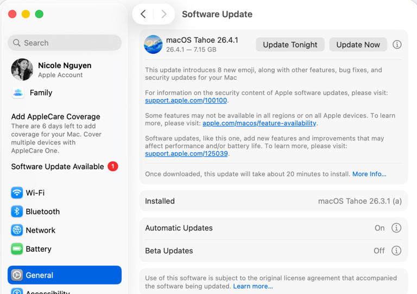417x294 pixels.
Task: Open apple.com/macos/feature-availability link
Action: pos(260,123)
